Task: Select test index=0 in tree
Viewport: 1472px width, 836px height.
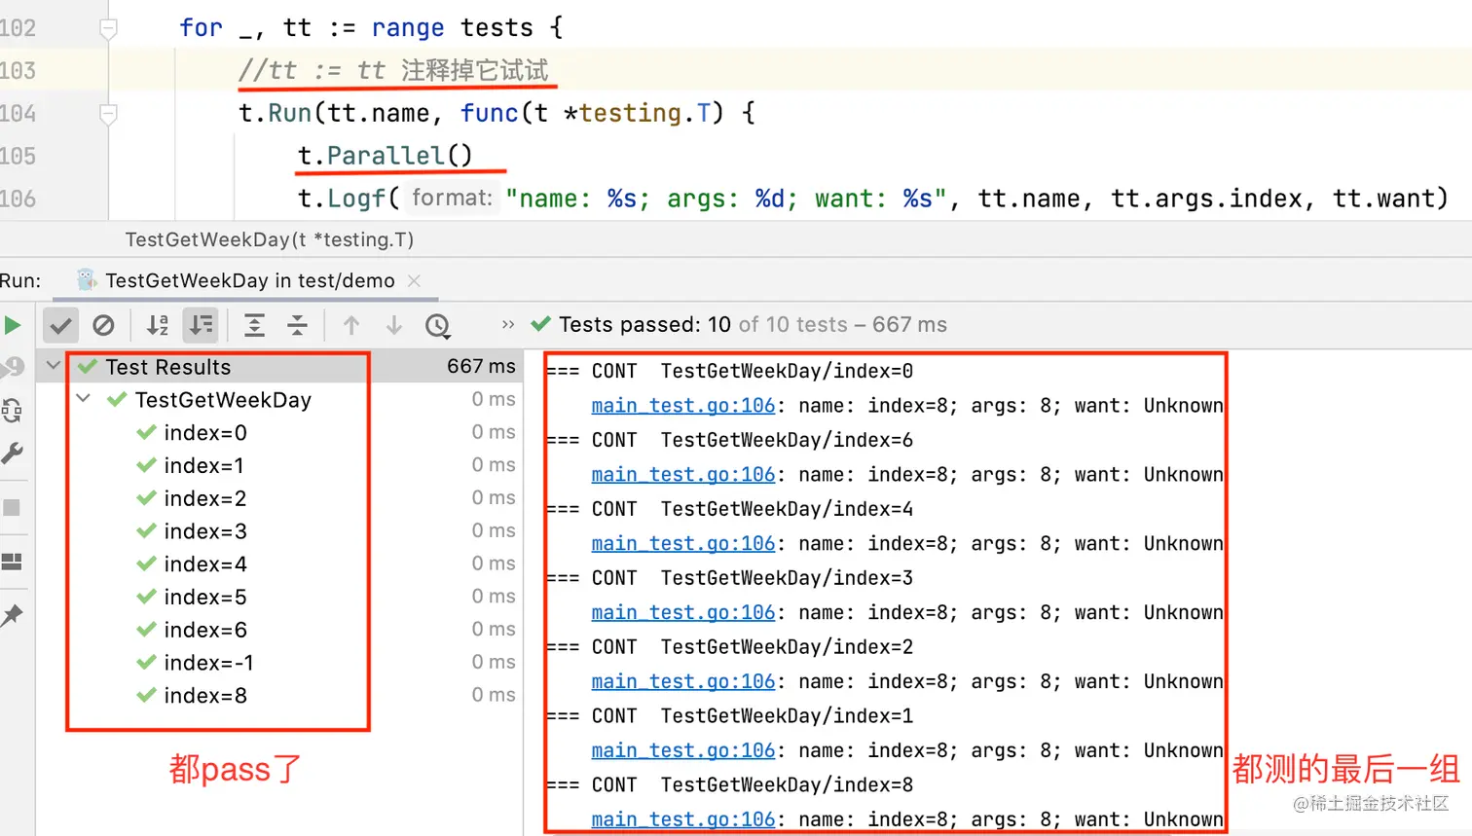Action: coord(205,433)
